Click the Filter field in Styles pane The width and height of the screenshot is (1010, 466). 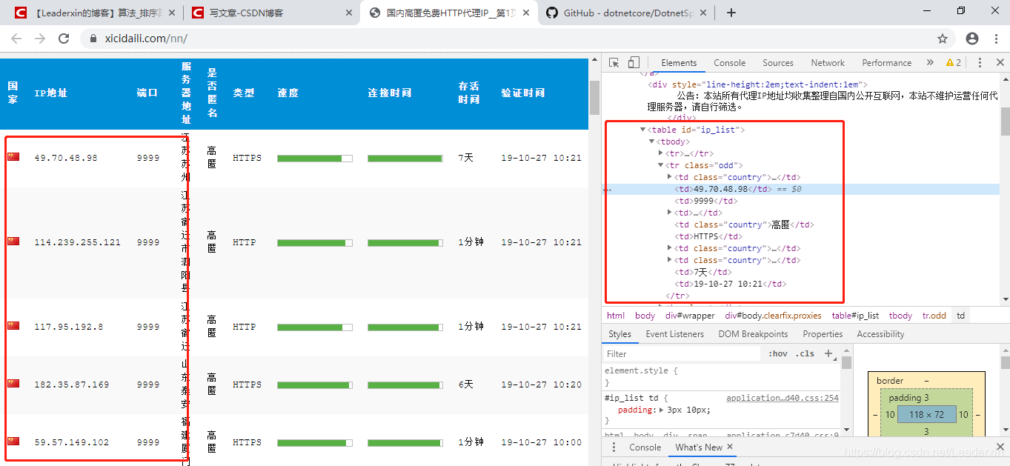tap(682, 353)
